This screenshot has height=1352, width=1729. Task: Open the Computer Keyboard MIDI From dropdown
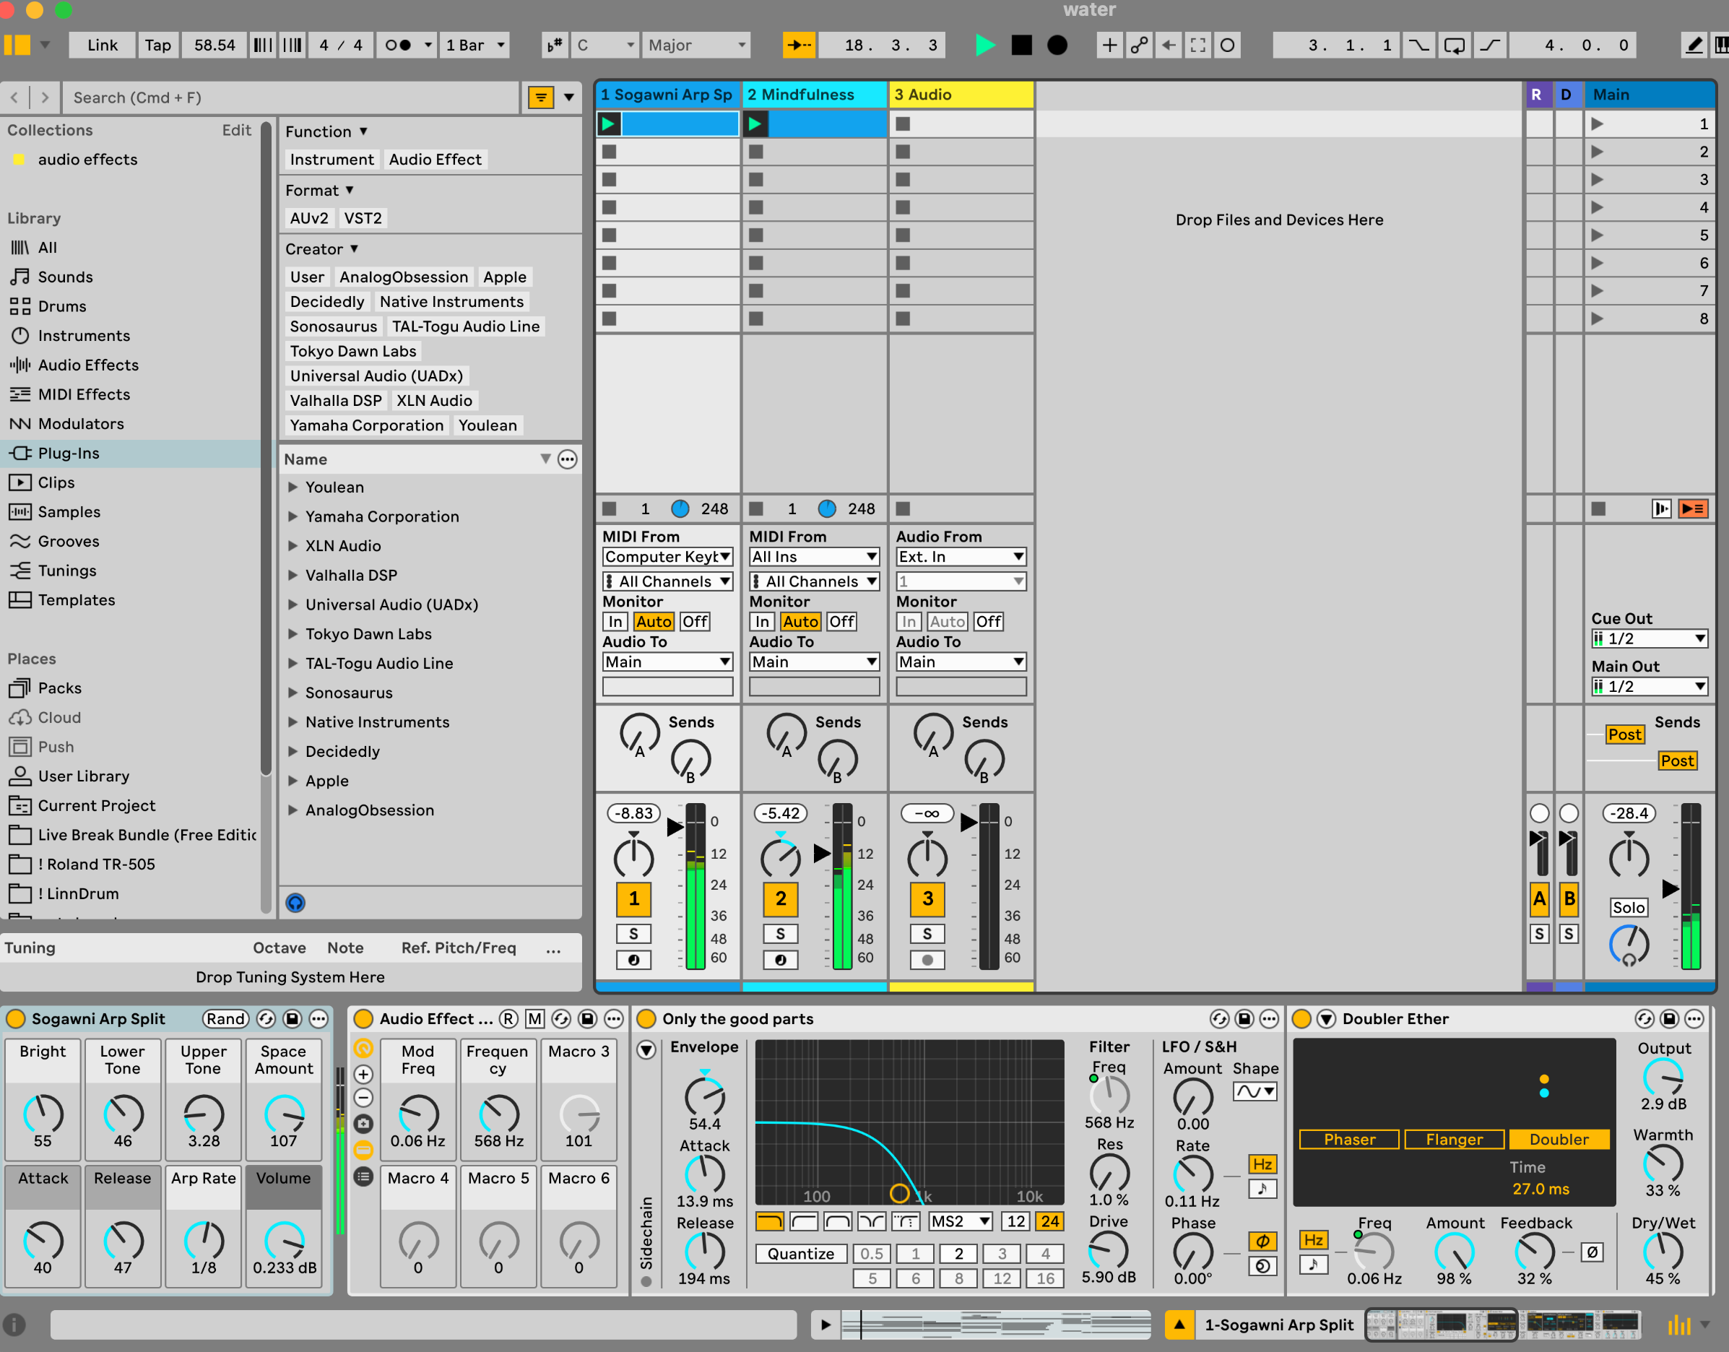[667, 557]
